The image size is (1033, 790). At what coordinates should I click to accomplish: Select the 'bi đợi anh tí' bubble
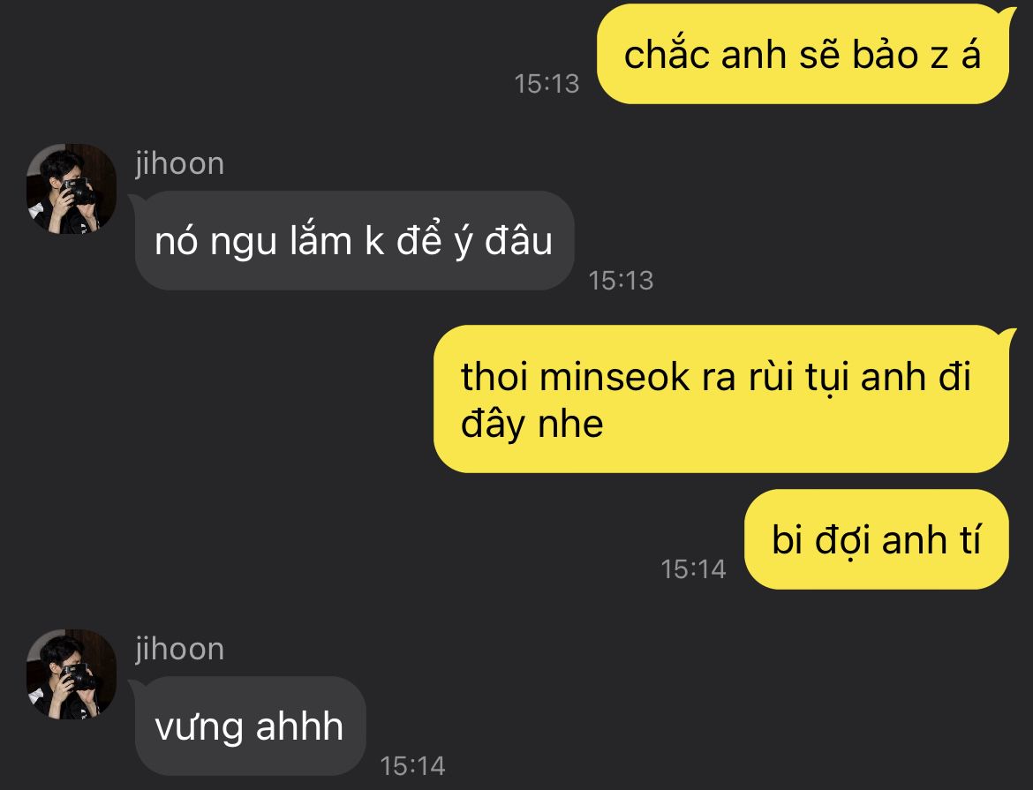click(877, 539)
